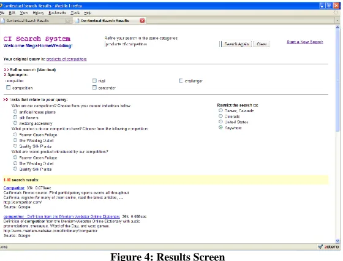
Task: Collapse the Tasks that relate to your query section
Action: click(x=6, y=99)
